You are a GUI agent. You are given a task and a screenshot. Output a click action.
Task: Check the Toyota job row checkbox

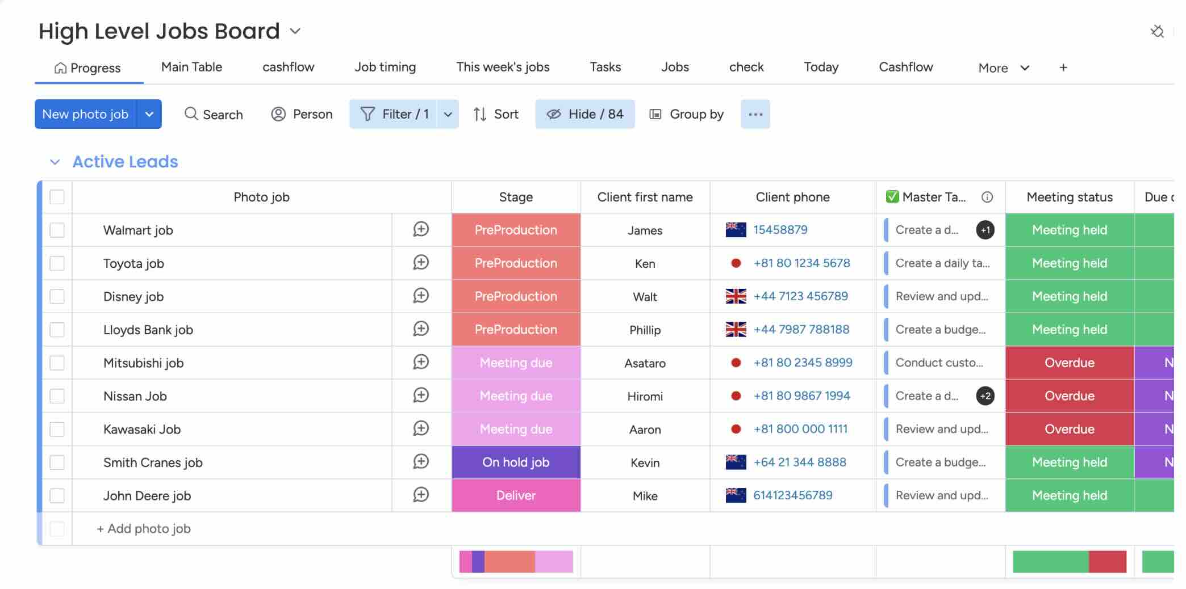57,263
